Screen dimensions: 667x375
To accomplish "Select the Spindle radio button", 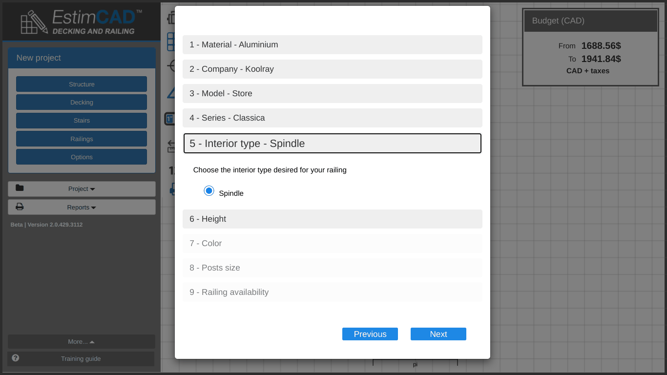I will (x=209, y=191).
